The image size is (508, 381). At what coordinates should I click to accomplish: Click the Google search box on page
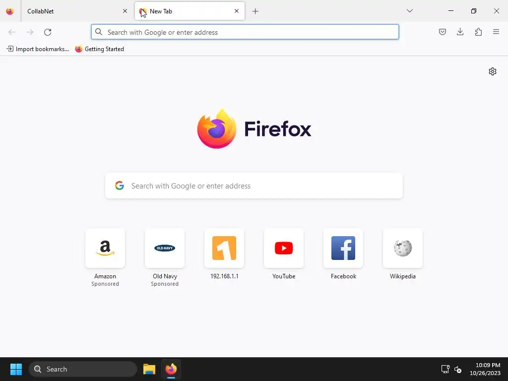pyautogui.click(x=254, y=186)
